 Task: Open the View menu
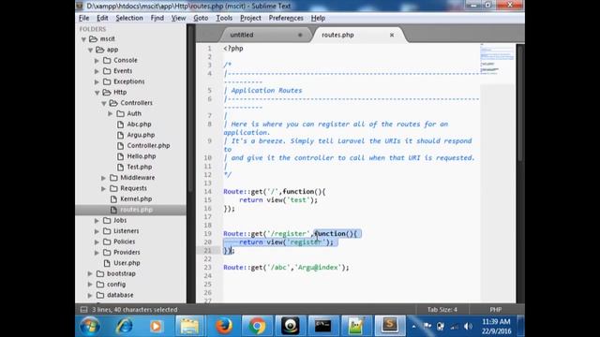point(178,18)
